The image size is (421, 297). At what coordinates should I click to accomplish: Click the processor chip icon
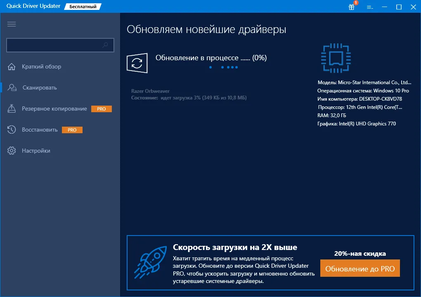pos(336,58)
